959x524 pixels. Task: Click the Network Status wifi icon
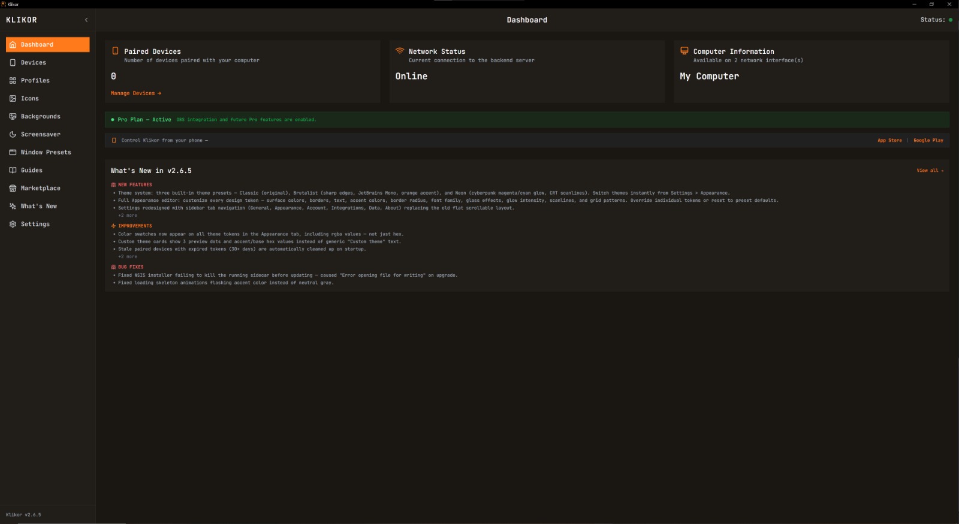(x=400, y=51)
